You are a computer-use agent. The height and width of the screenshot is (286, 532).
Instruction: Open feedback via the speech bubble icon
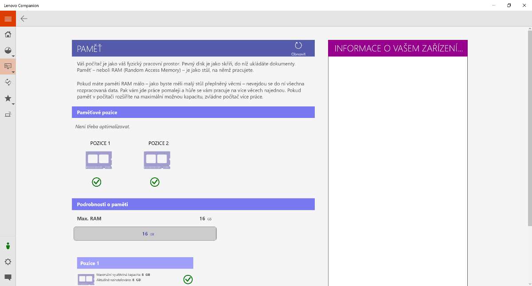[8, 278]
